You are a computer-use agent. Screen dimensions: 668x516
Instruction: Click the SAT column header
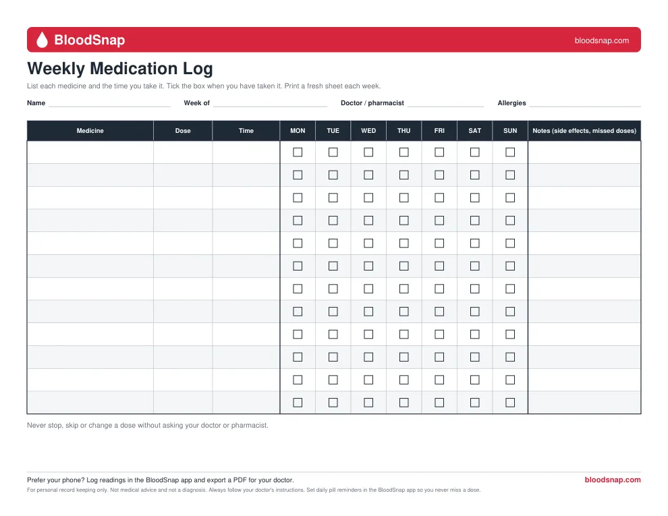[x=474, y=131]
